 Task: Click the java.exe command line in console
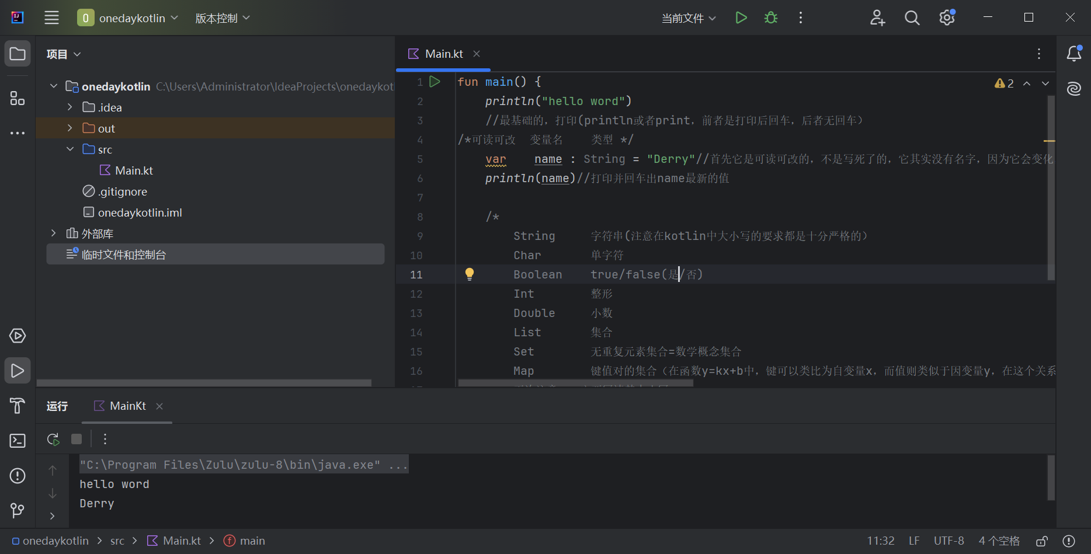[244, 465]
